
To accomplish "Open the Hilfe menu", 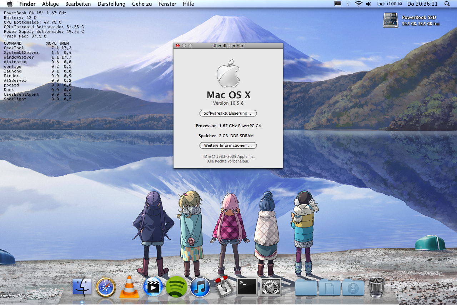I will (188, 4).
